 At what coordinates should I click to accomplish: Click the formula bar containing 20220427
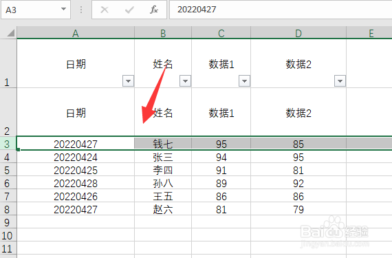pyautogui.click(x=281, y=10)
